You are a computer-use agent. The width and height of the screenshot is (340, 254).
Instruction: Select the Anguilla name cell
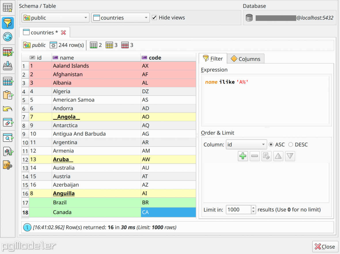[x=96, y=193]
